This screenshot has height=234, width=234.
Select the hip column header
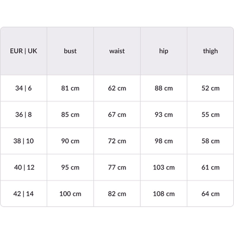(x=164, y=51)
